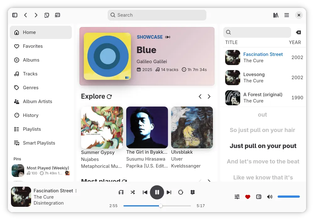
Task: Open The Girl in Byakkoya cover
Action: click(147, 127)
